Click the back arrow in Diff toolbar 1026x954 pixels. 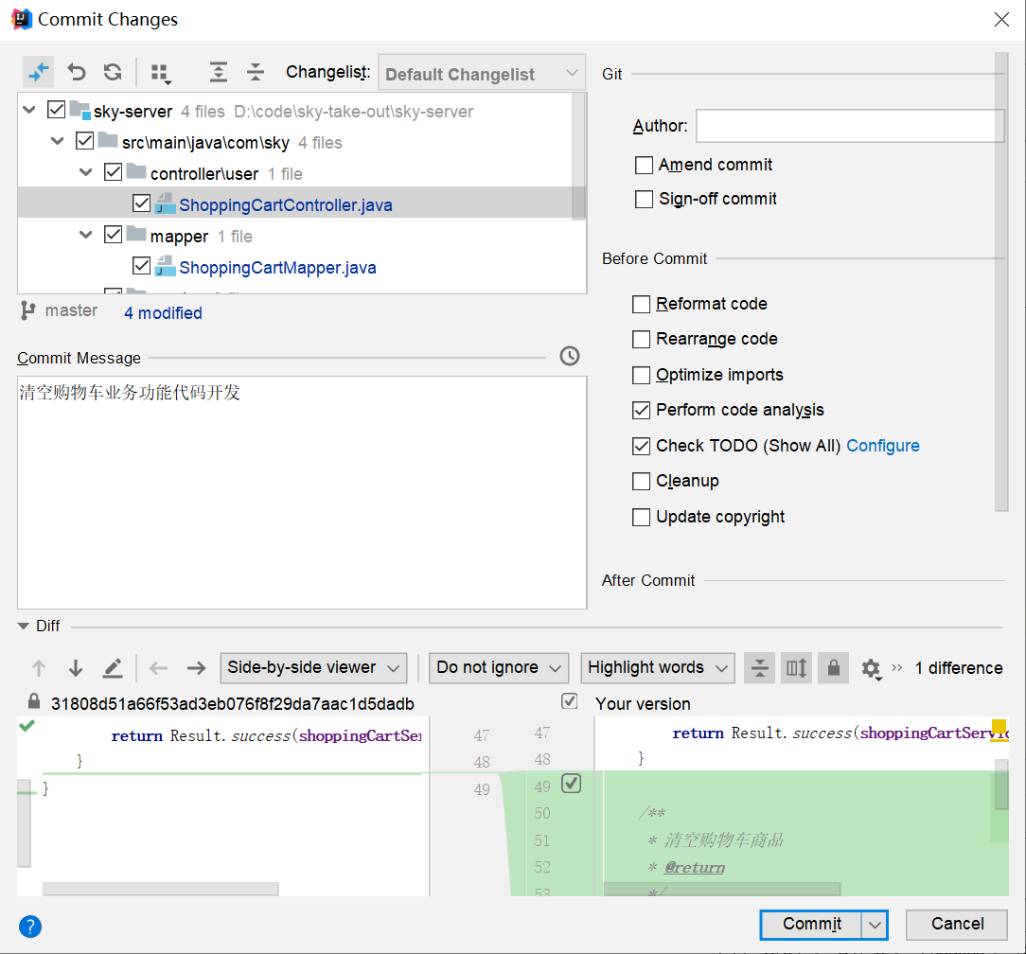158,668
